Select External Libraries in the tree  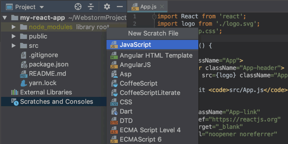(46, 92)
